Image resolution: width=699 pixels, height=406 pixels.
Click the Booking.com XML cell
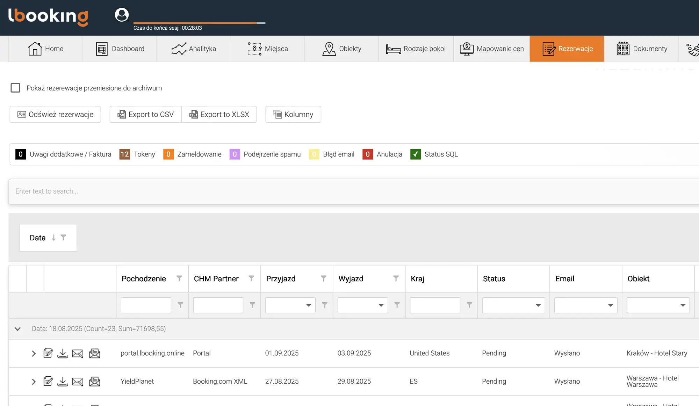pos(220,382)
